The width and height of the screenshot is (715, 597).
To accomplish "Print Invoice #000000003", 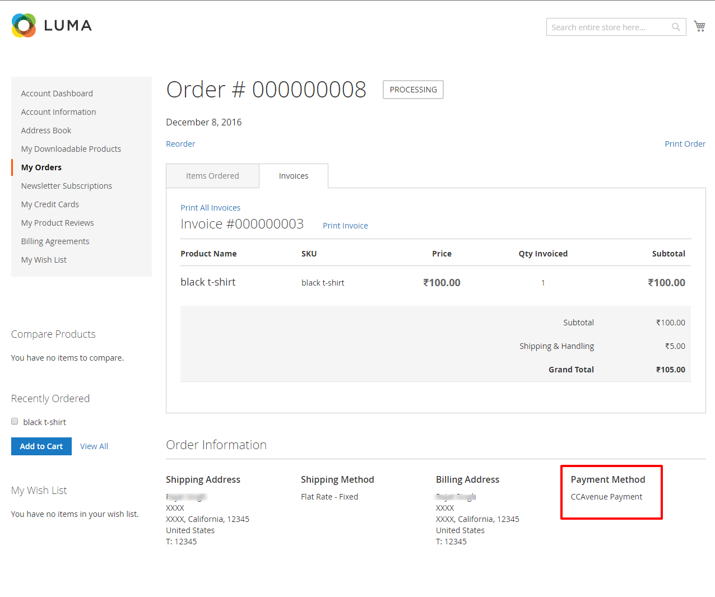I will tap(345, 225).
